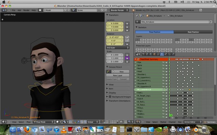Click the Scale X value field
The width and height of the screenshot is (217, 135).
click(115, 55)
